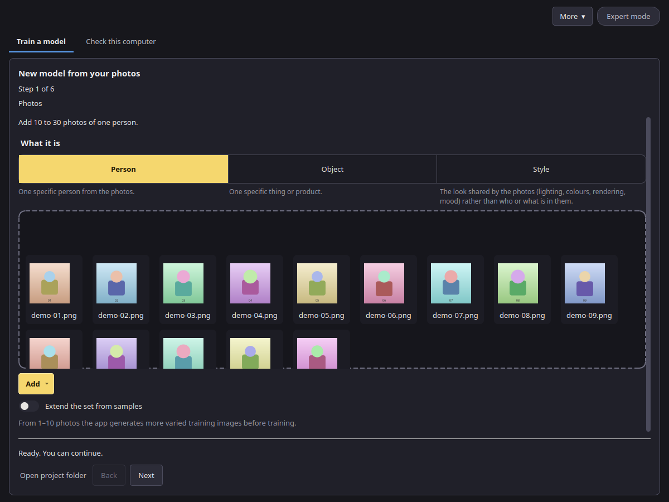669x502 pixels.
Task: Select the demo-01.png photo thumbnail
Action: [54, 289]
